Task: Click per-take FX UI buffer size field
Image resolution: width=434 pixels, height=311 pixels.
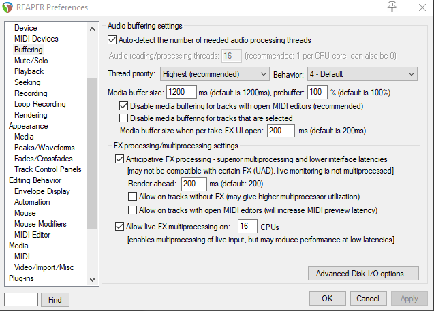Action: (x=281, y=131)
